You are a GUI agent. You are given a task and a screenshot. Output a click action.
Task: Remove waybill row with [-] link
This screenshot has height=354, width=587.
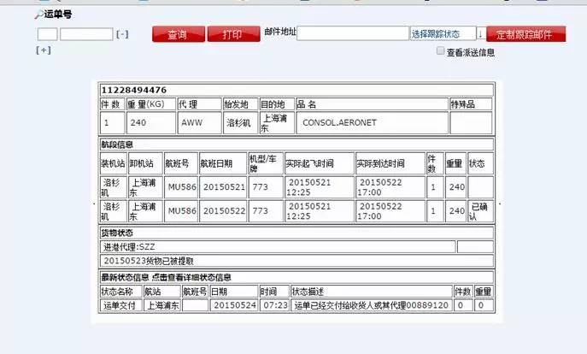122,34
